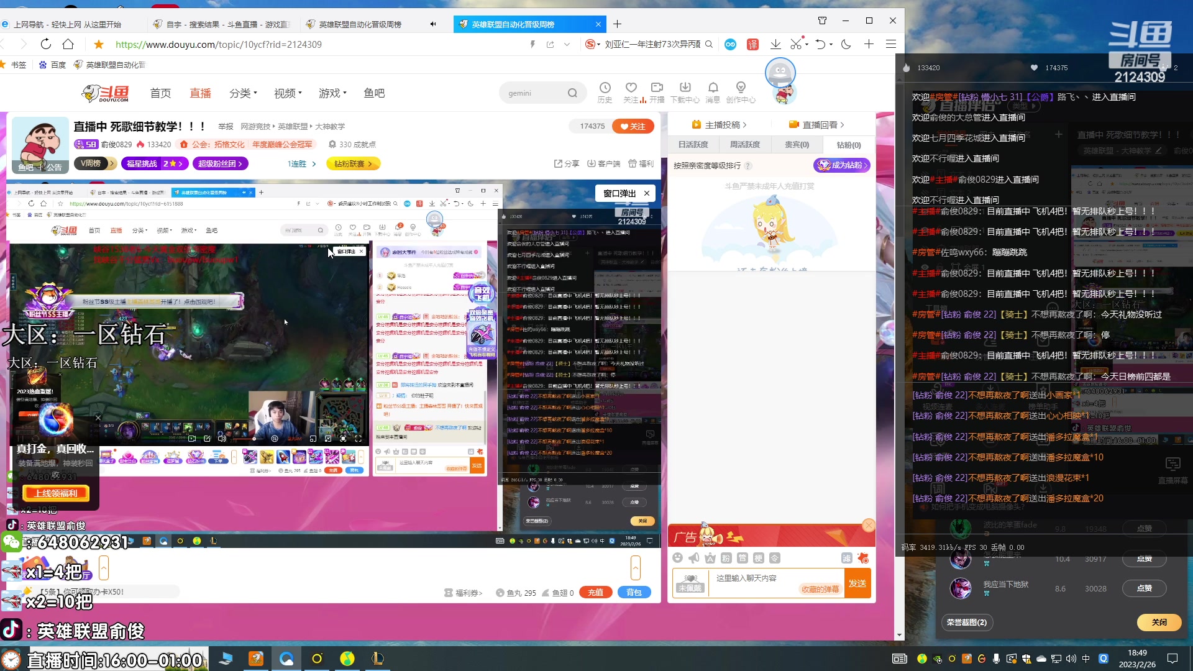This screenshot has width=1193, height=671.
Task: Click the lightning speed-mode icon in address bar
Action: [533, 44]
